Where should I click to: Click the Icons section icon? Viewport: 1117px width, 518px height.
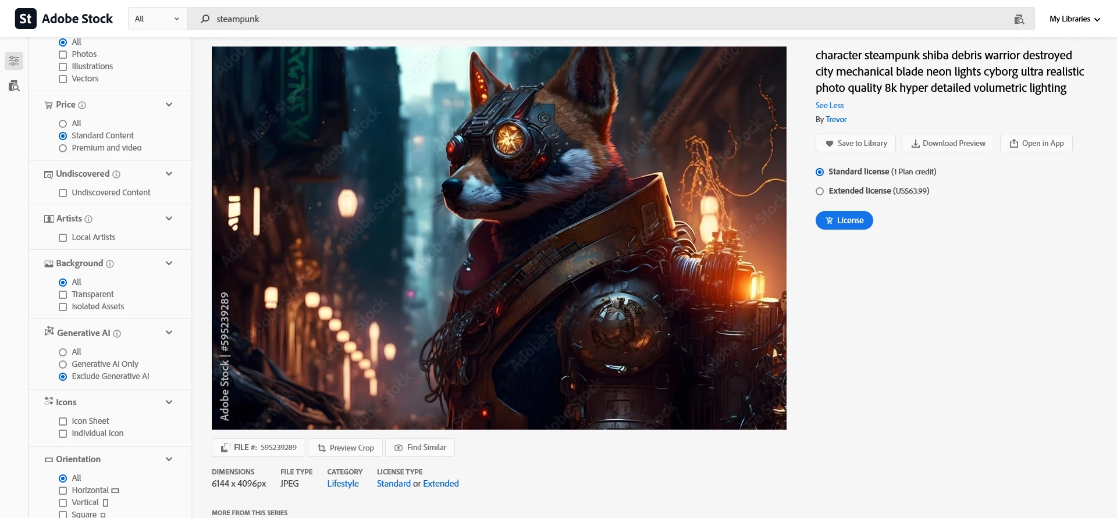tap(49, 401)
